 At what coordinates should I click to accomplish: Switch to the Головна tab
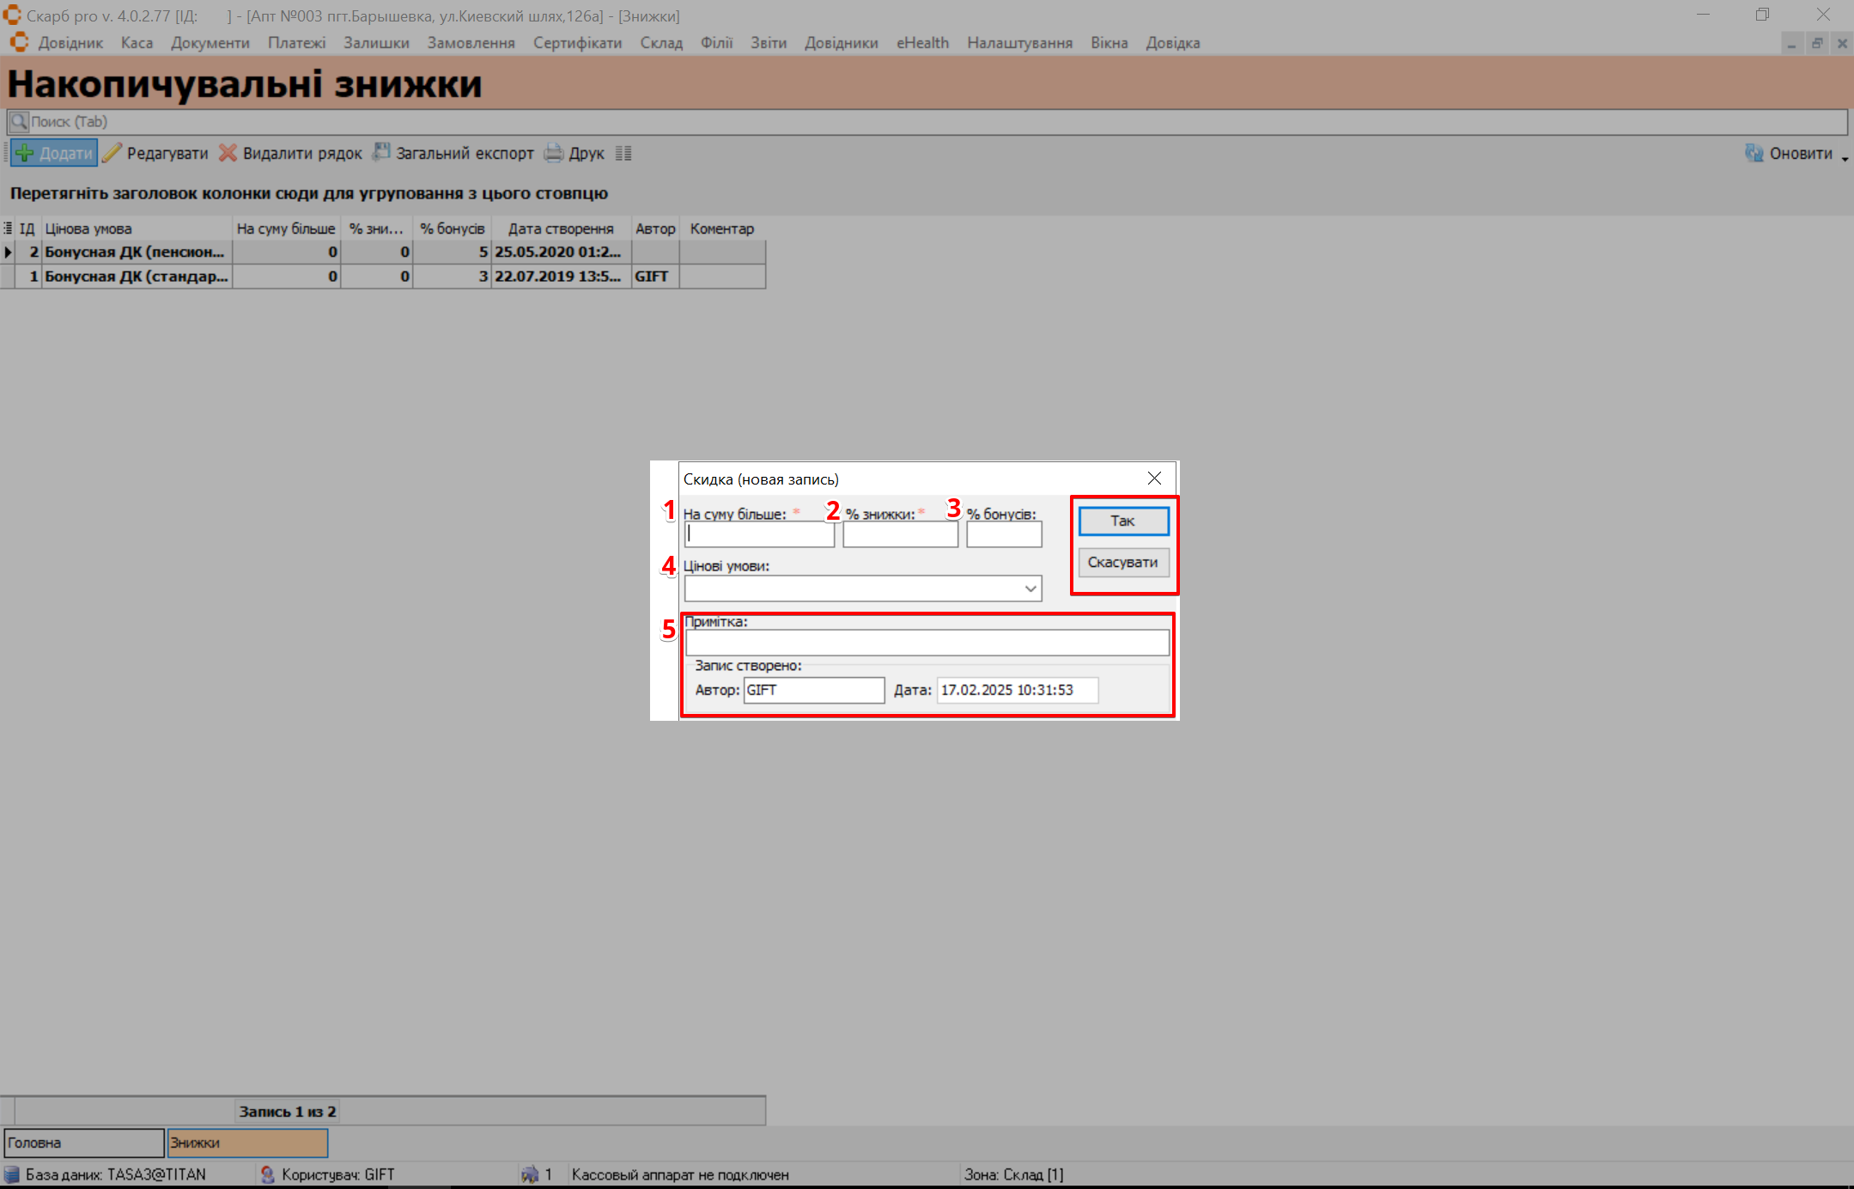(x=83, y=1143)
